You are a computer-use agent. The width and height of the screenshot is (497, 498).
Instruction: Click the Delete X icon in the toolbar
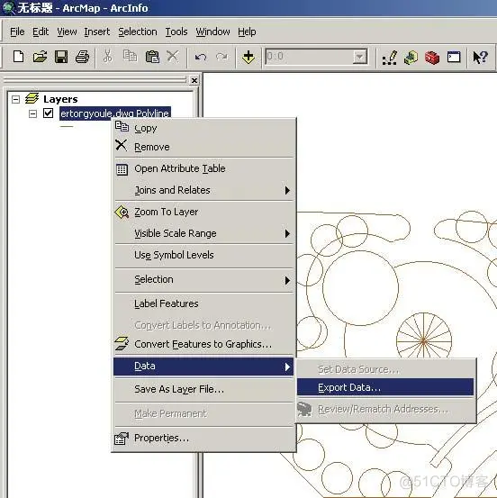click(173, 57)
